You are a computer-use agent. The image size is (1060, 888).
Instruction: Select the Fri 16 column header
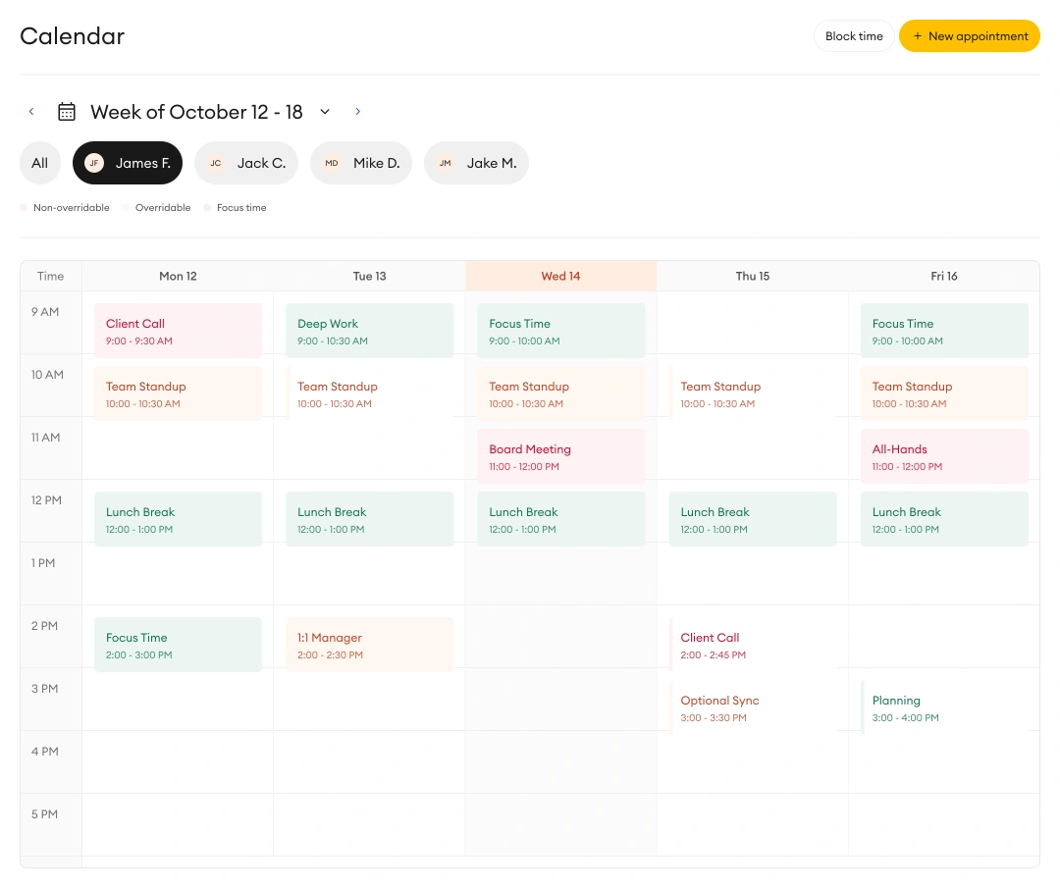tap(944, 276)
